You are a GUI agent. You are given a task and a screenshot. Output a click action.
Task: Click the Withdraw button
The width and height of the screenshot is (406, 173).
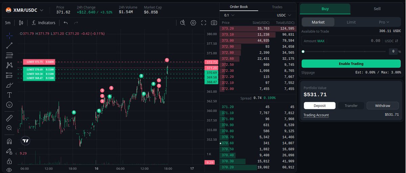pyautogui.click(x=383, y=106)
